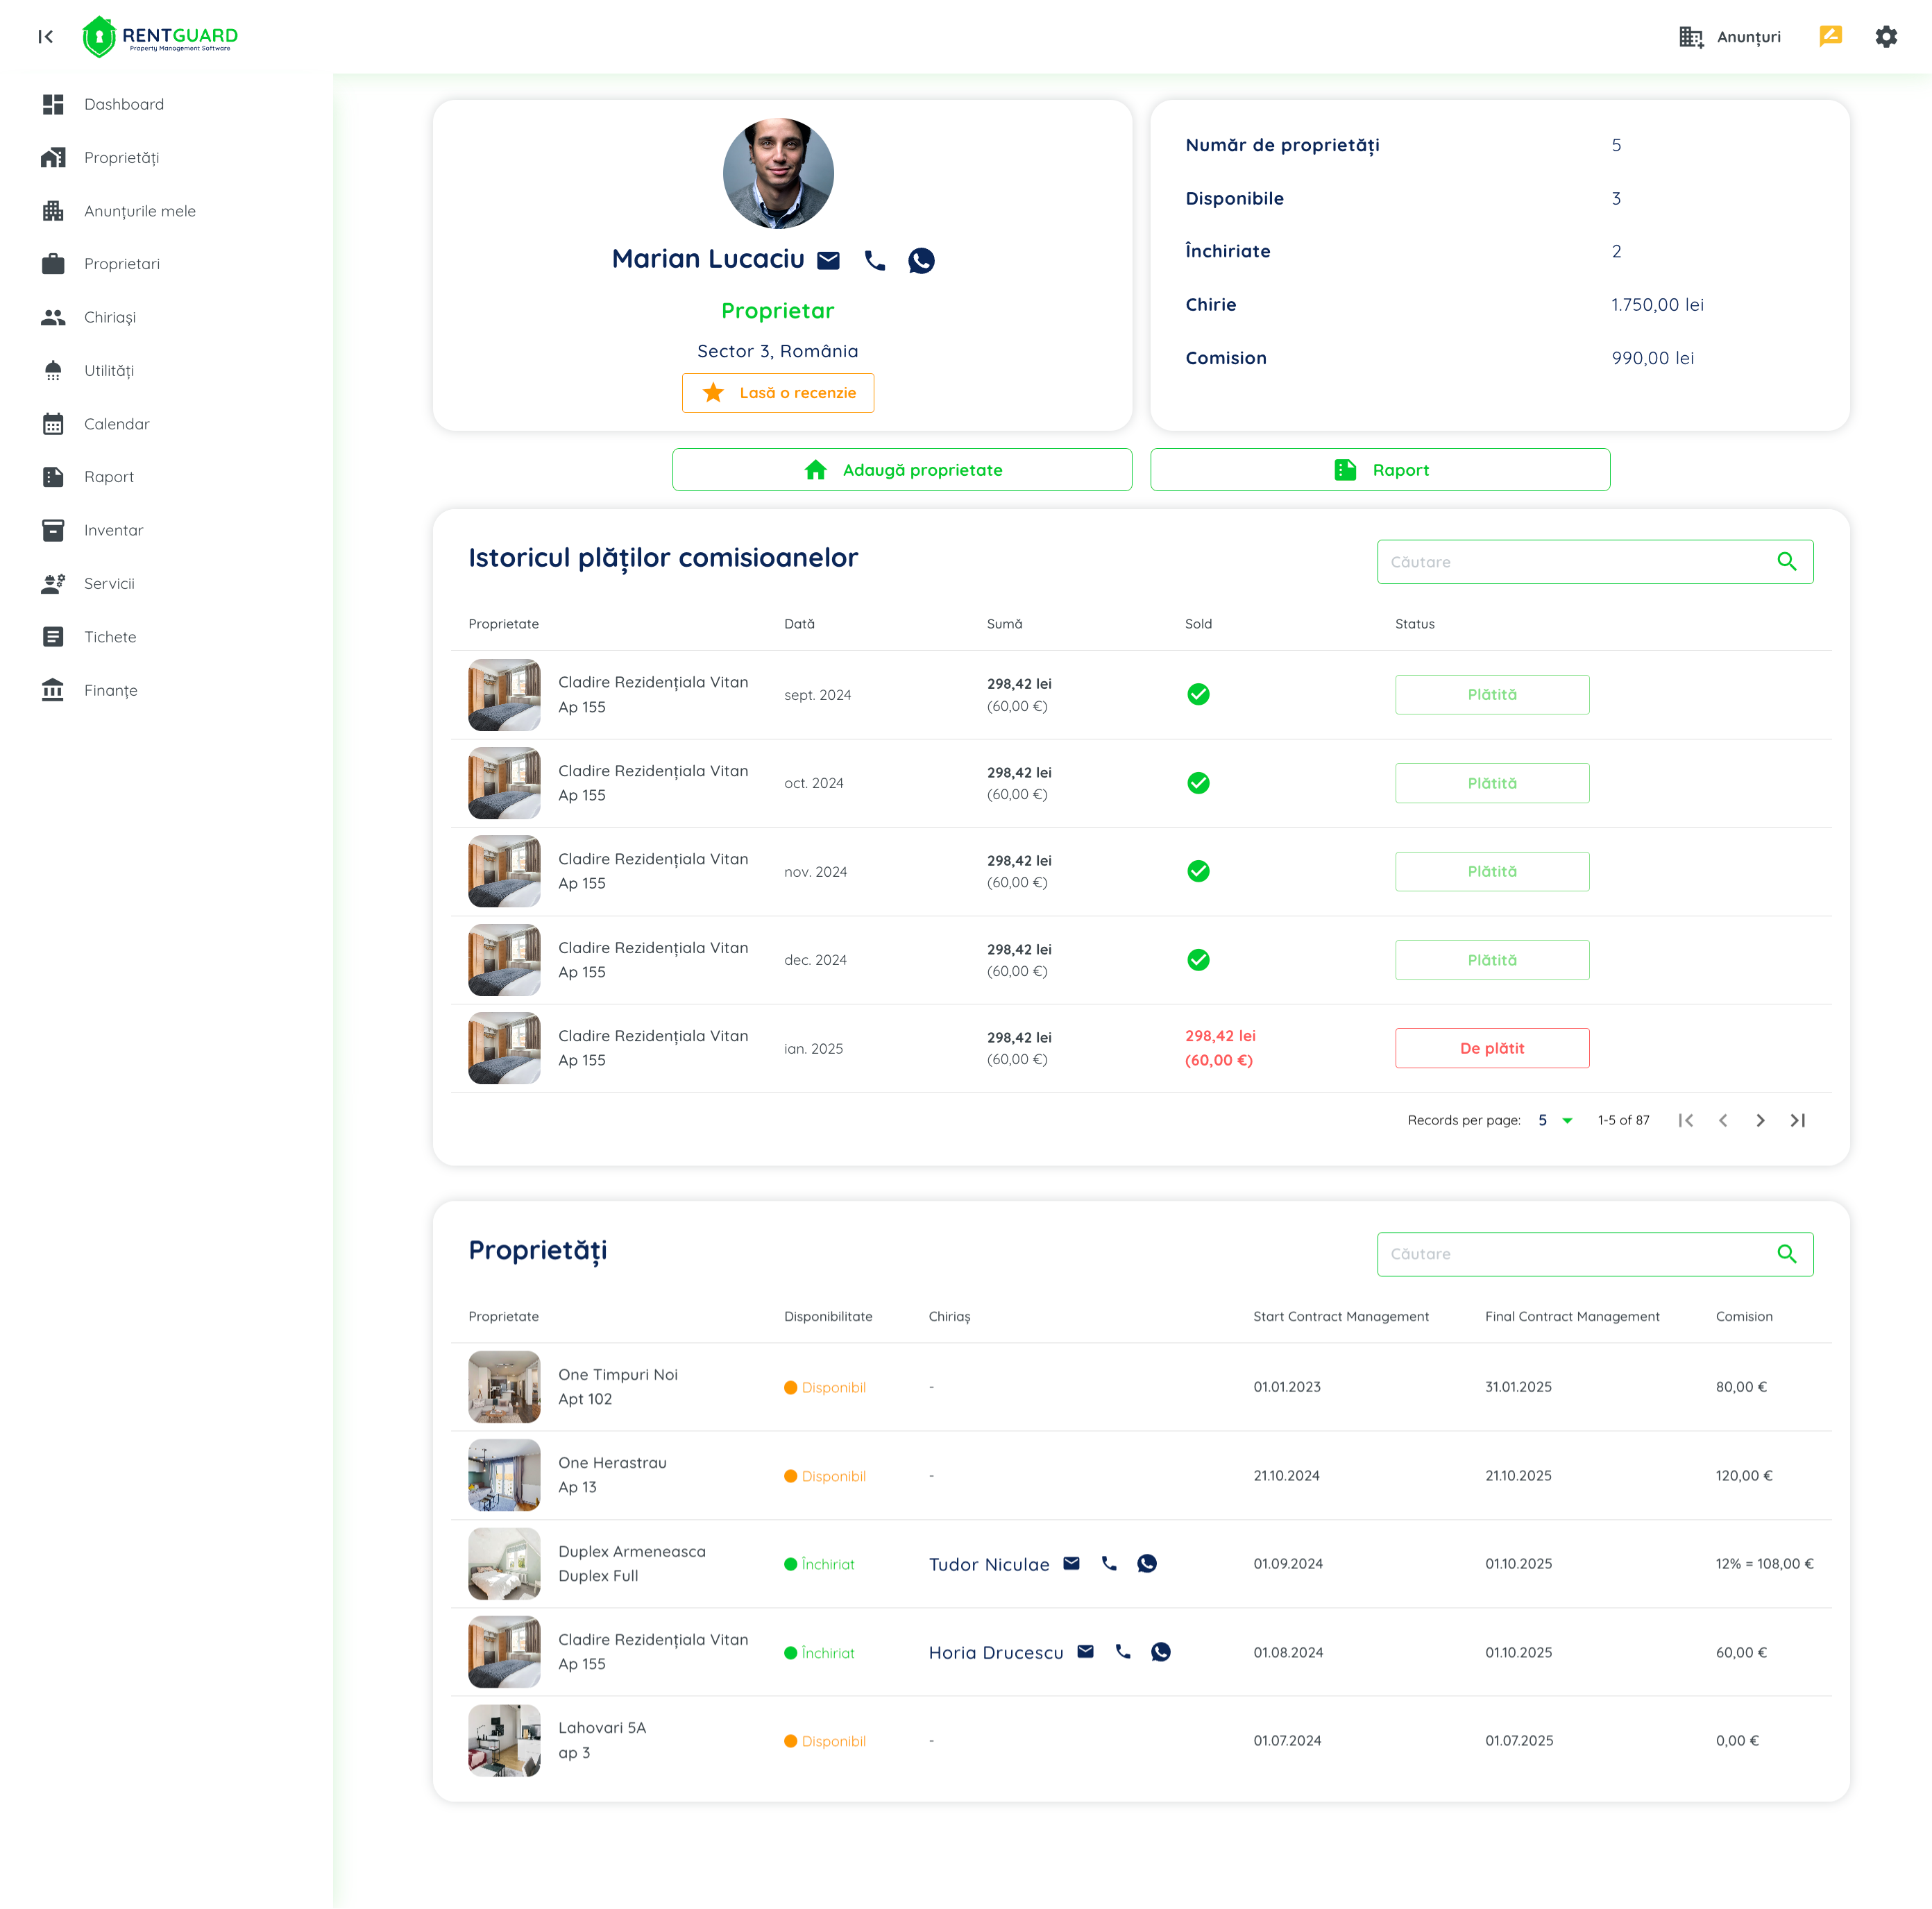Open Finanțe in the sidebar menu
The height and width of the screenshot is (1909, 1932).
tap(110, 691)
